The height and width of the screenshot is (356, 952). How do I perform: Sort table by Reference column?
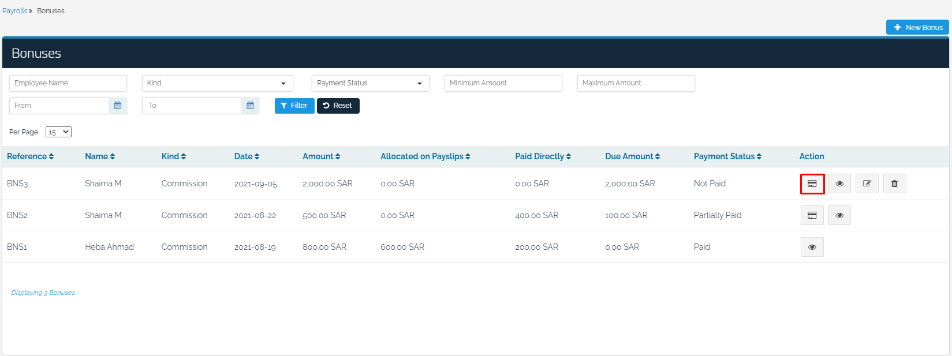coord(30,156)
